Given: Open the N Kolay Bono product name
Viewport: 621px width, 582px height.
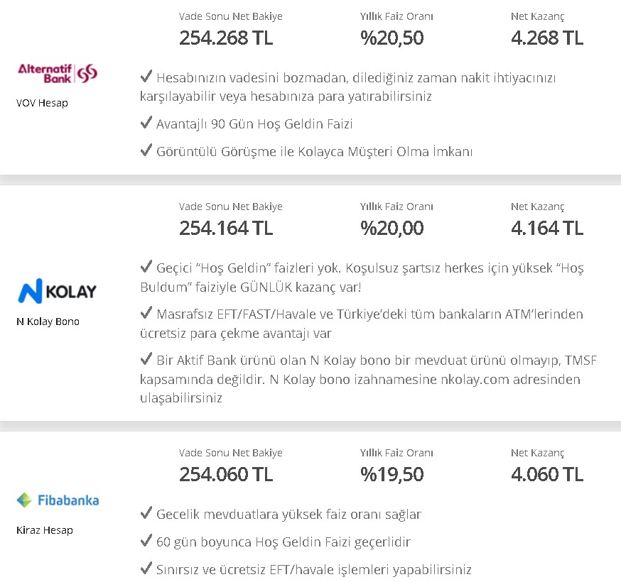Looking at the screenshot, I should coord(48,322).
